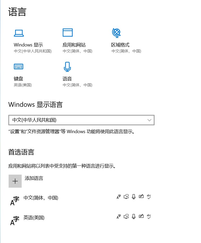Select 英语(美国) in preferred languages
The height and width of the screenshot is (243, 201).
(34, 218)
